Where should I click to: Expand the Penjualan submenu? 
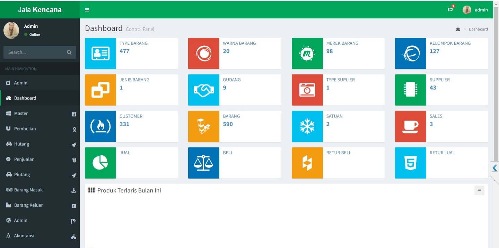click(x=24, y=159)
